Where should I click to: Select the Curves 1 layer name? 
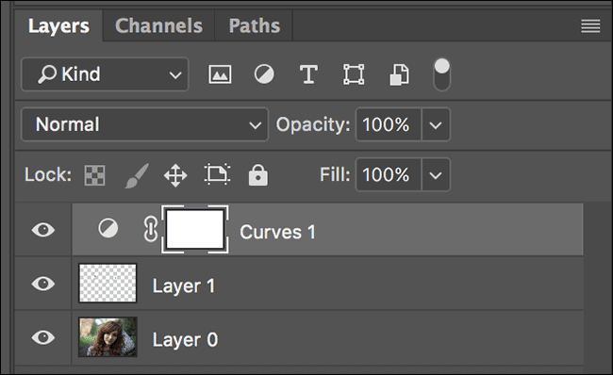click(x=277, y=232)
